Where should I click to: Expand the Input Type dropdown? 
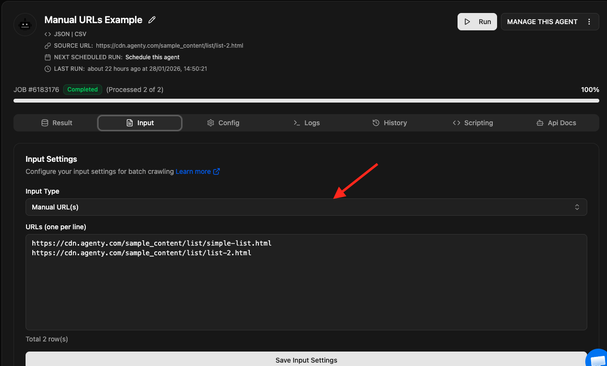tap(306, 207)
